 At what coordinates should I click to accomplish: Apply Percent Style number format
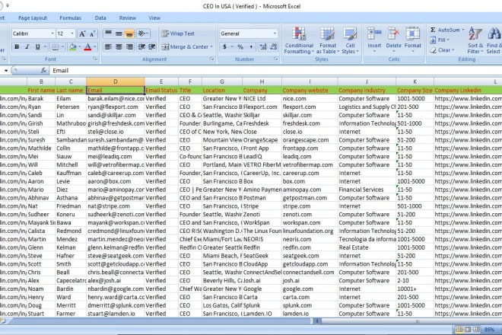pyautogui.click(x=240, y=46)
